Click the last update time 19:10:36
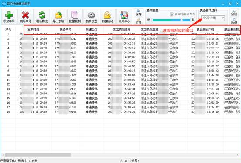This screenshot has height=163, width=241. point(213,39)
